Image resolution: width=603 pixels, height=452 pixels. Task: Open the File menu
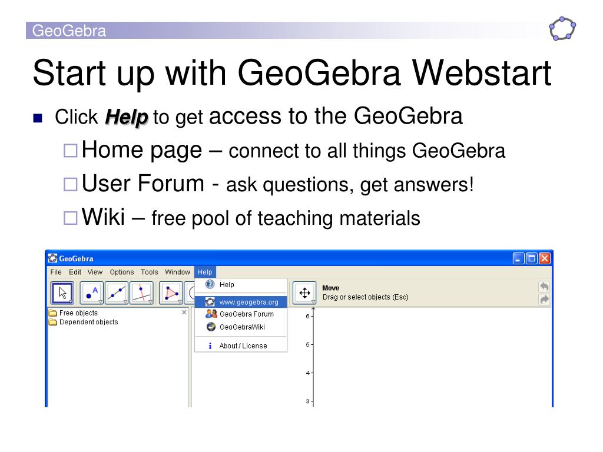[56, 272]
